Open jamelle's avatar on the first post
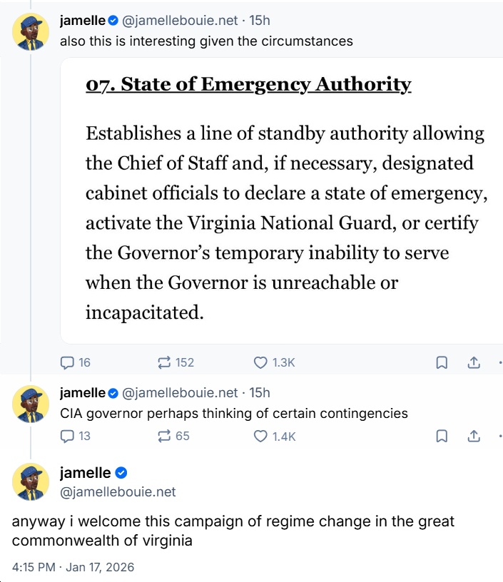This screenshot has width=503, height=582. [x=31, y=31]
